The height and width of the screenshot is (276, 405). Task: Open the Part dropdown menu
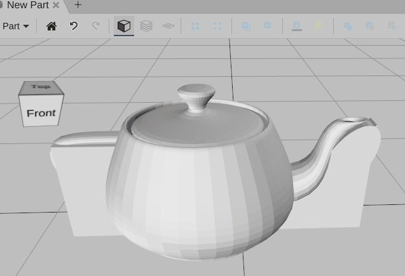(16, 26)
